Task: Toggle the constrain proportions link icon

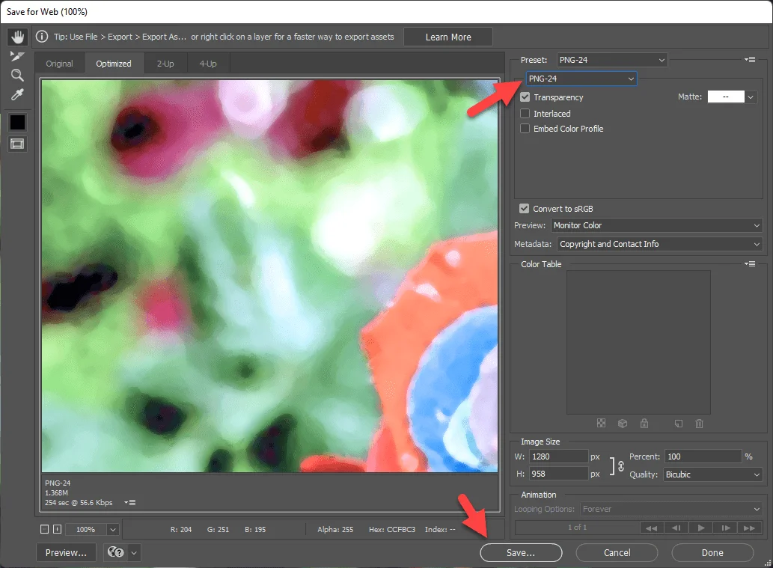Action: point(620,465)
